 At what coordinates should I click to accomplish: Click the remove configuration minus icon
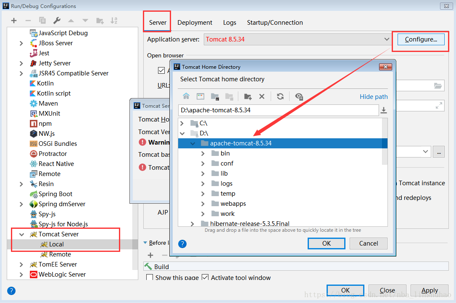pos(28,21)
